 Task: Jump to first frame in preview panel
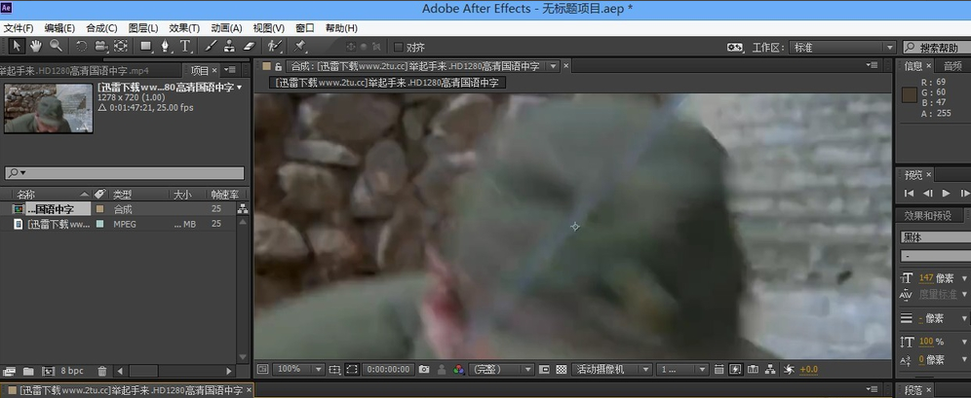[x=909, y=194]
